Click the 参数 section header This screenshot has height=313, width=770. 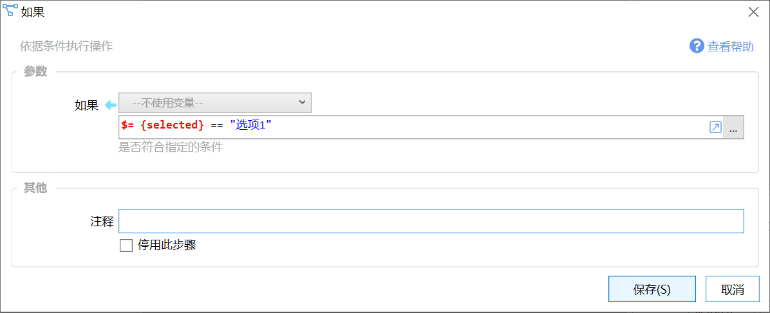35,71
